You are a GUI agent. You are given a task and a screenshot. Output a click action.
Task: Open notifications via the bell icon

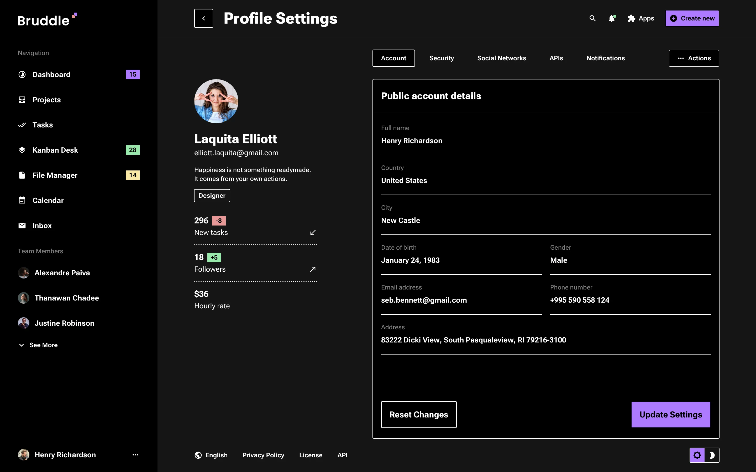point(612,18)
